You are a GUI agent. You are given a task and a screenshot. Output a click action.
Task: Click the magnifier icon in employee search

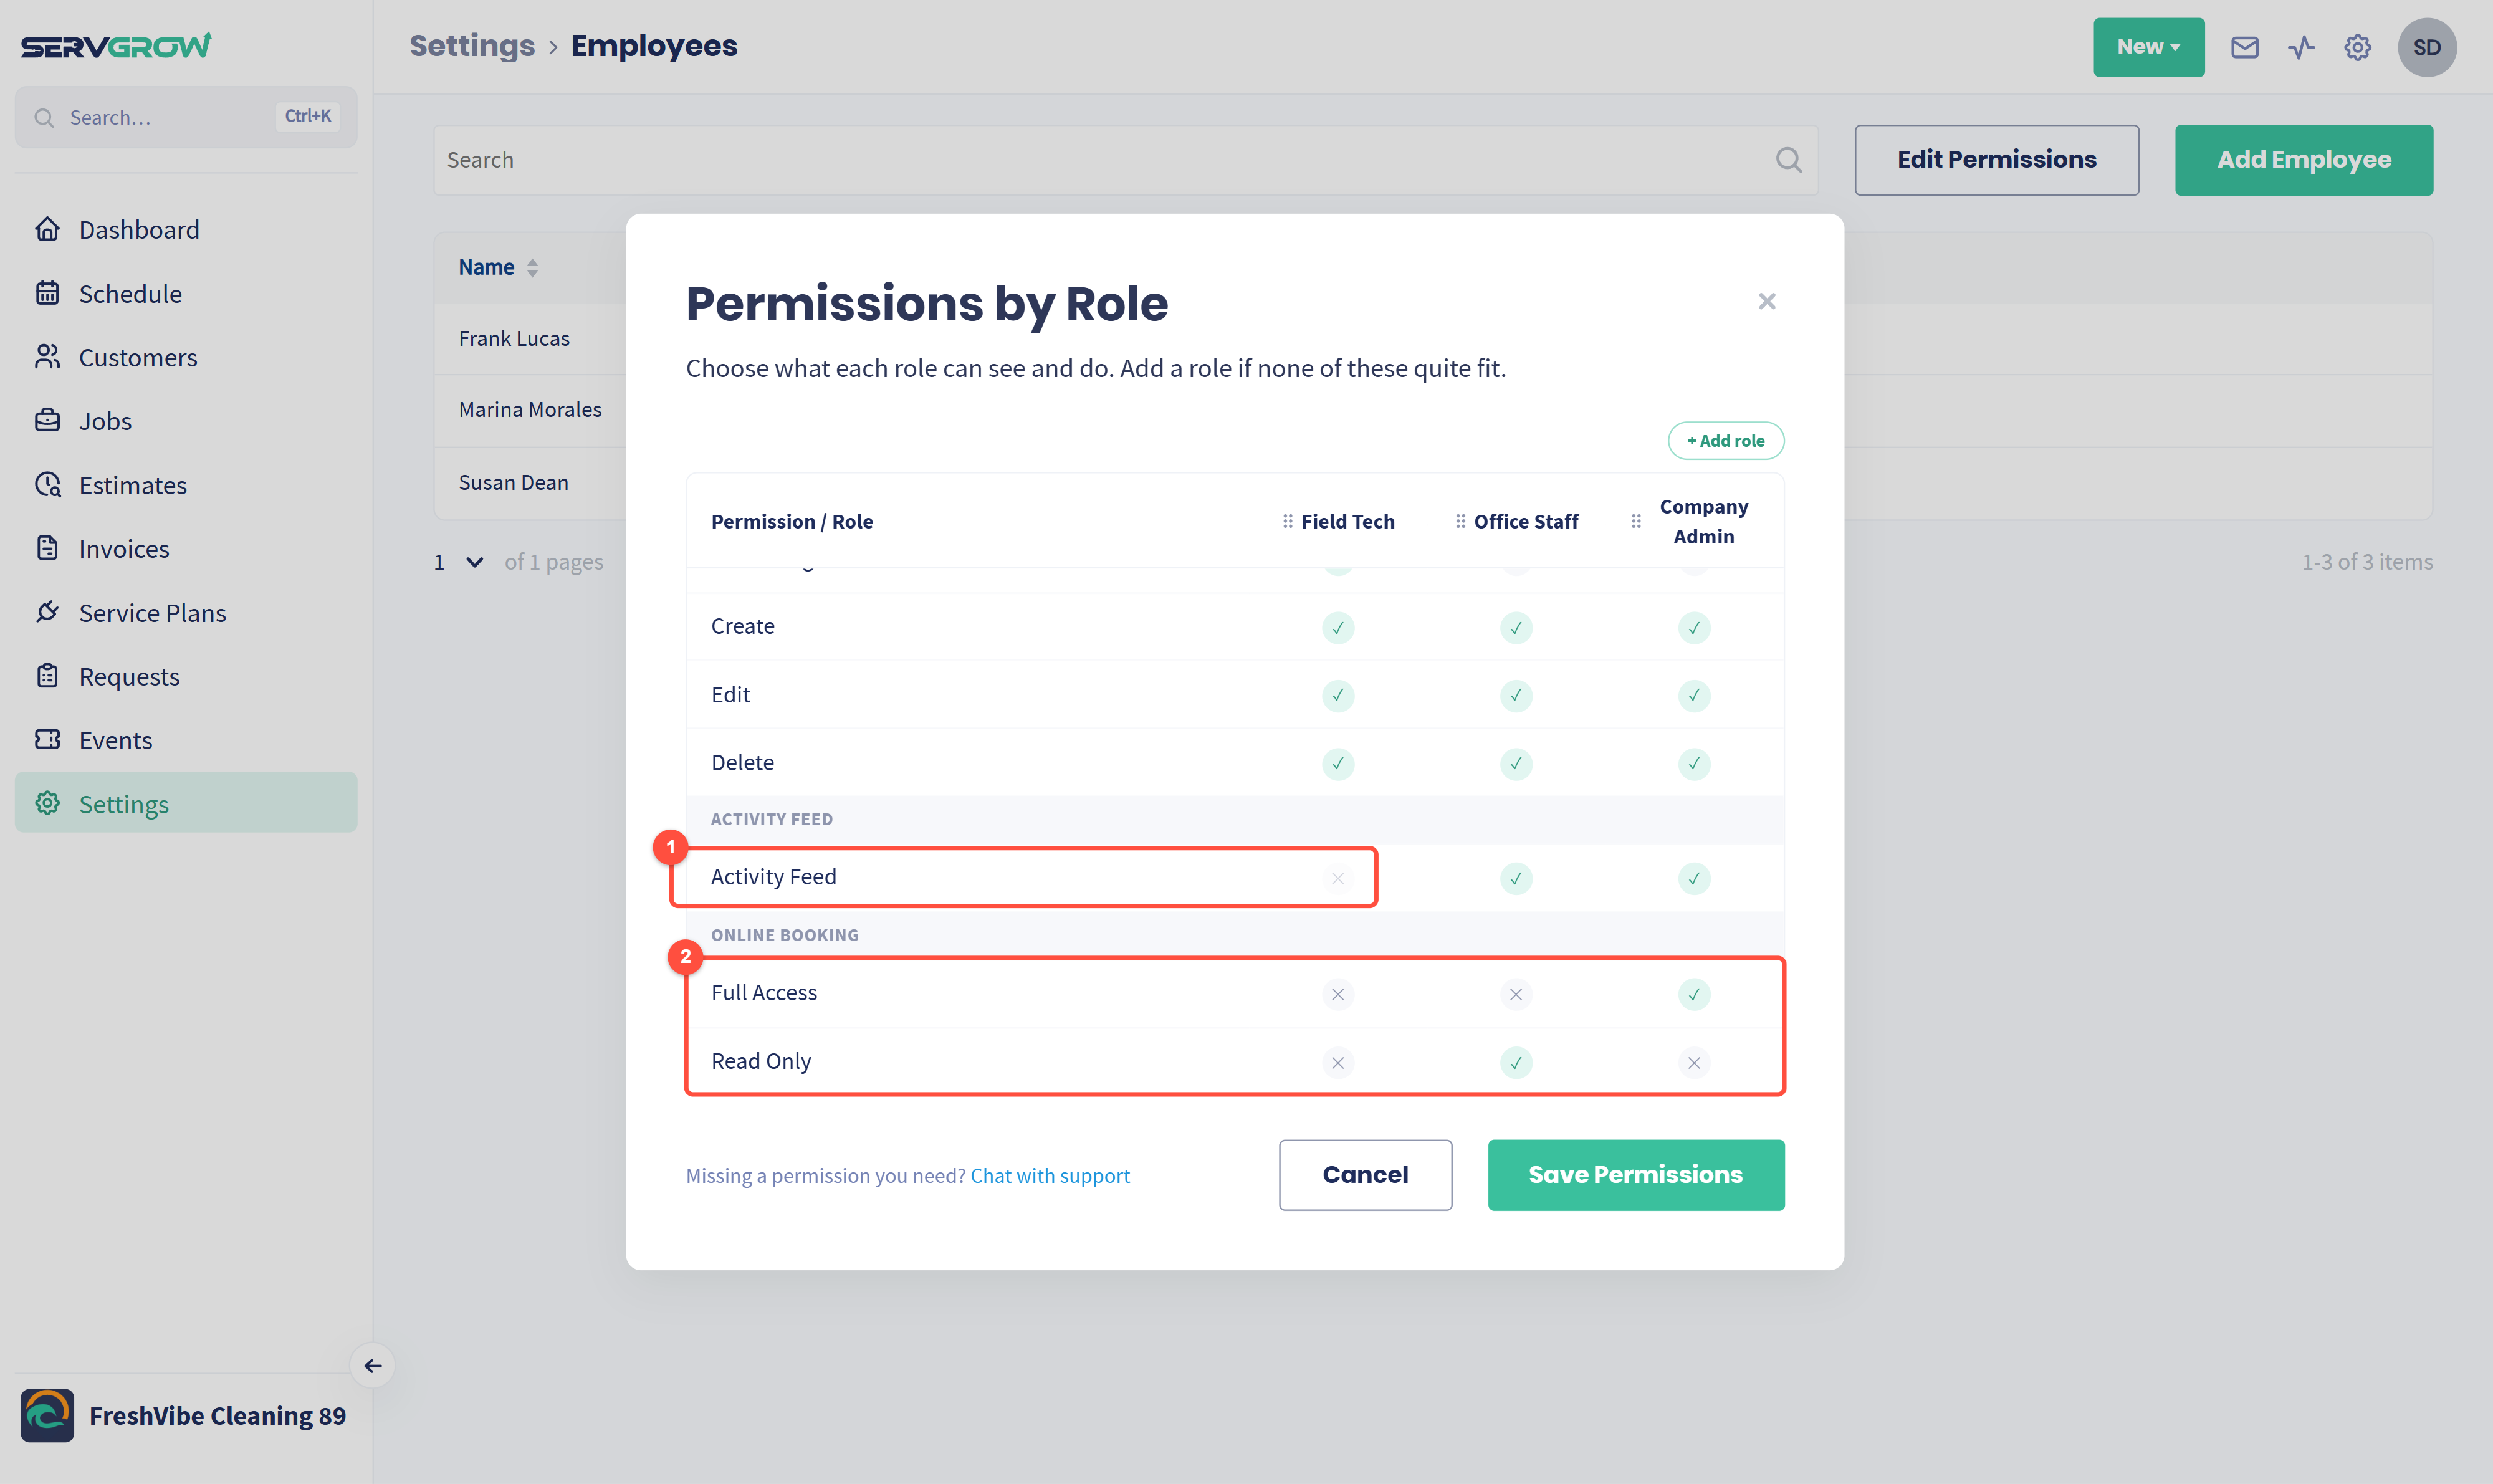click(x=1788, y=160)
